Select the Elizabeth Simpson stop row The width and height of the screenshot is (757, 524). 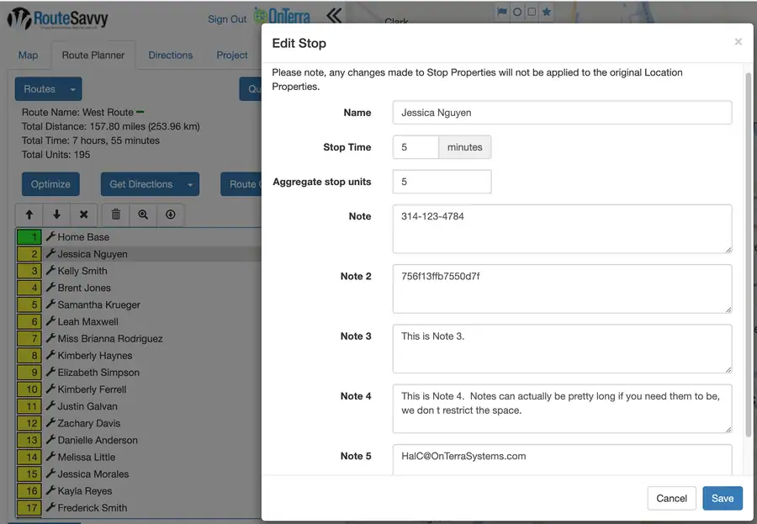pyautogui.click(x=139, y=373)
